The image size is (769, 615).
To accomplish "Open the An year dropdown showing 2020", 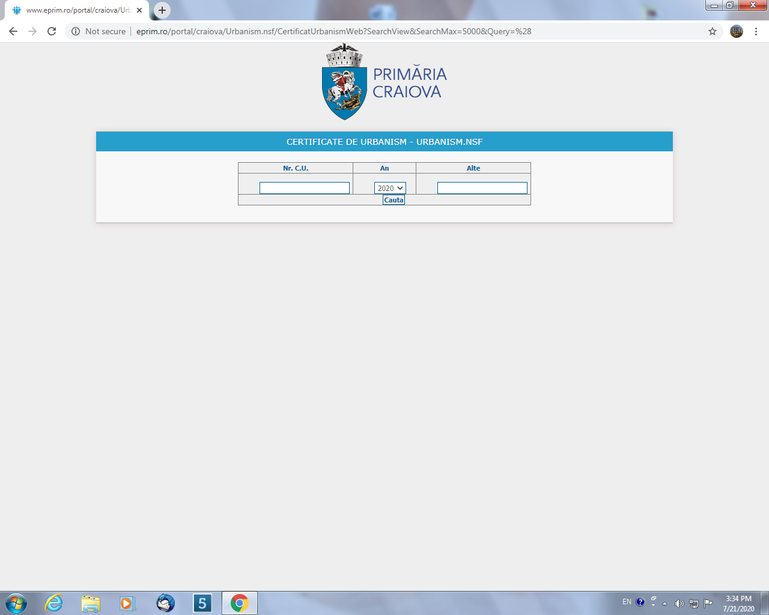I will tap(390, 188).
